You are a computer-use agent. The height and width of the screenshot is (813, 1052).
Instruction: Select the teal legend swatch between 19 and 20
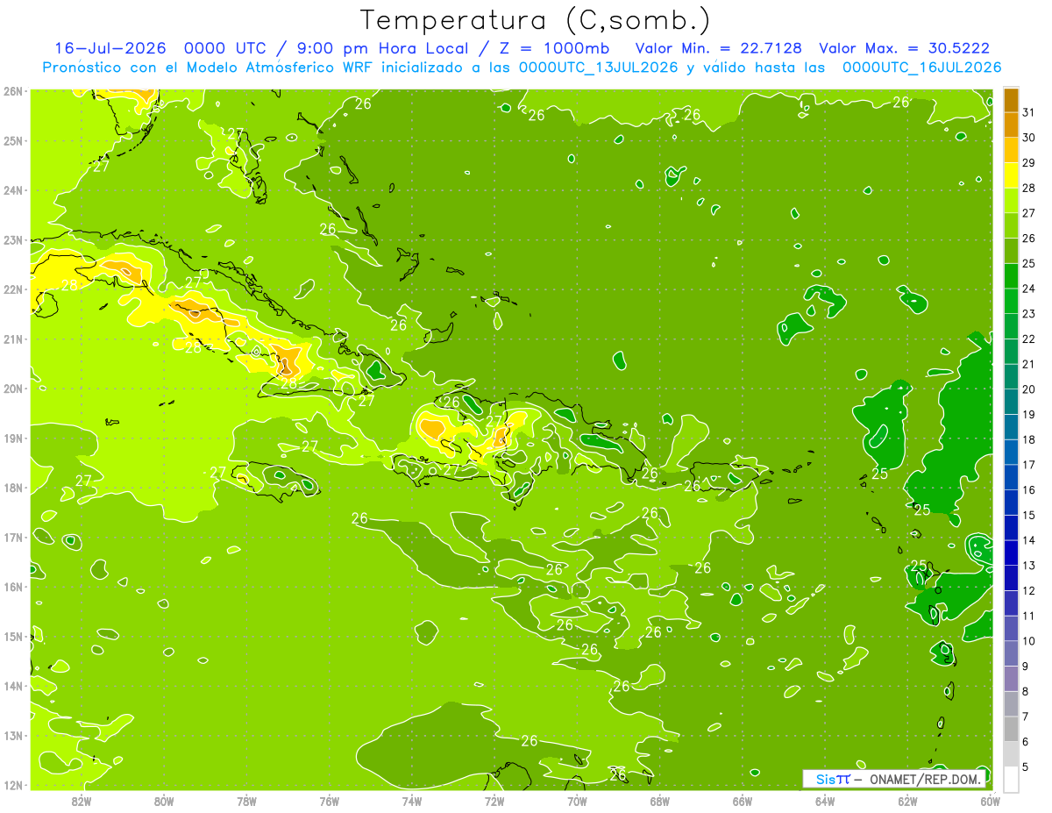1011,402
